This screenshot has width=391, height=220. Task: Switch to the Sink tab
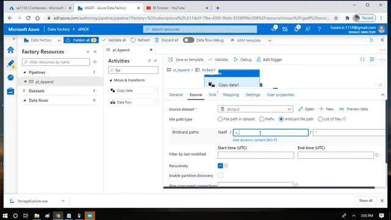click(x=213, y=95)
